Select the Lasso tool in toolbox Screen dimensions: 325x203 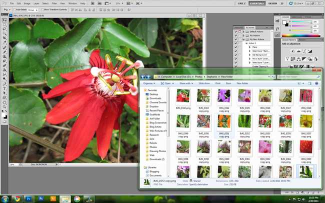(4, 29)
